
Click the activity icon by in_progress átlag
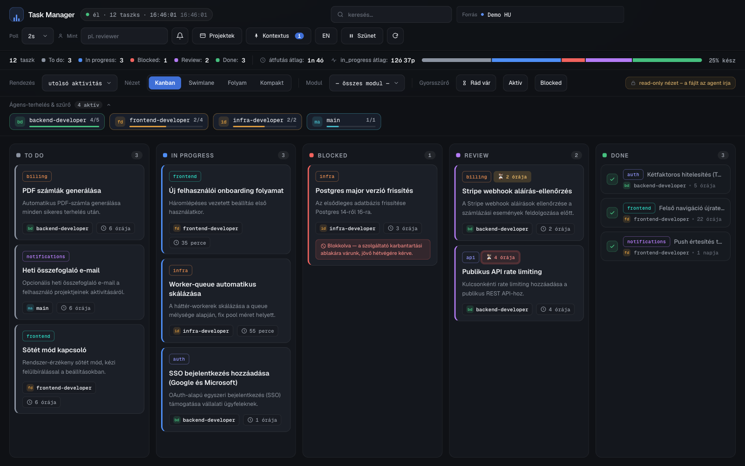click(x=334, y=60)
